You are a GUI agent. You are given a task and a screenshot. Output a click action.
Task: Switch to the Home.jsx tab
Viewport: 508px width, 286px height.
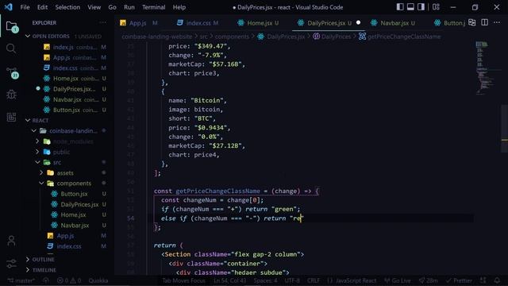(x=259, y=23)
